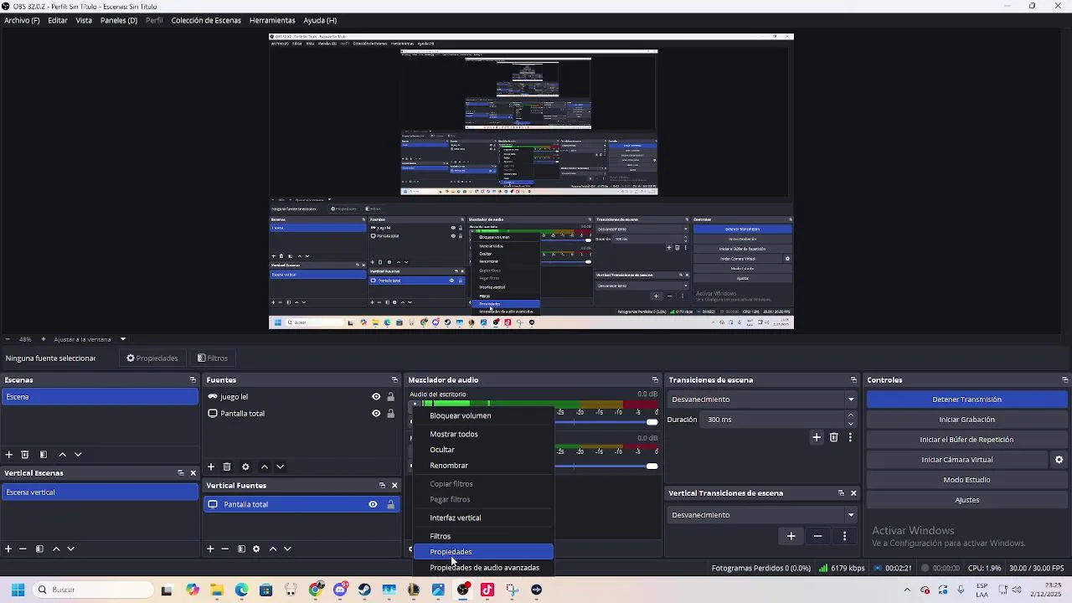1072x603 pixels.
Task: Open Steam from the taskbar
Action: pos(364,590)
